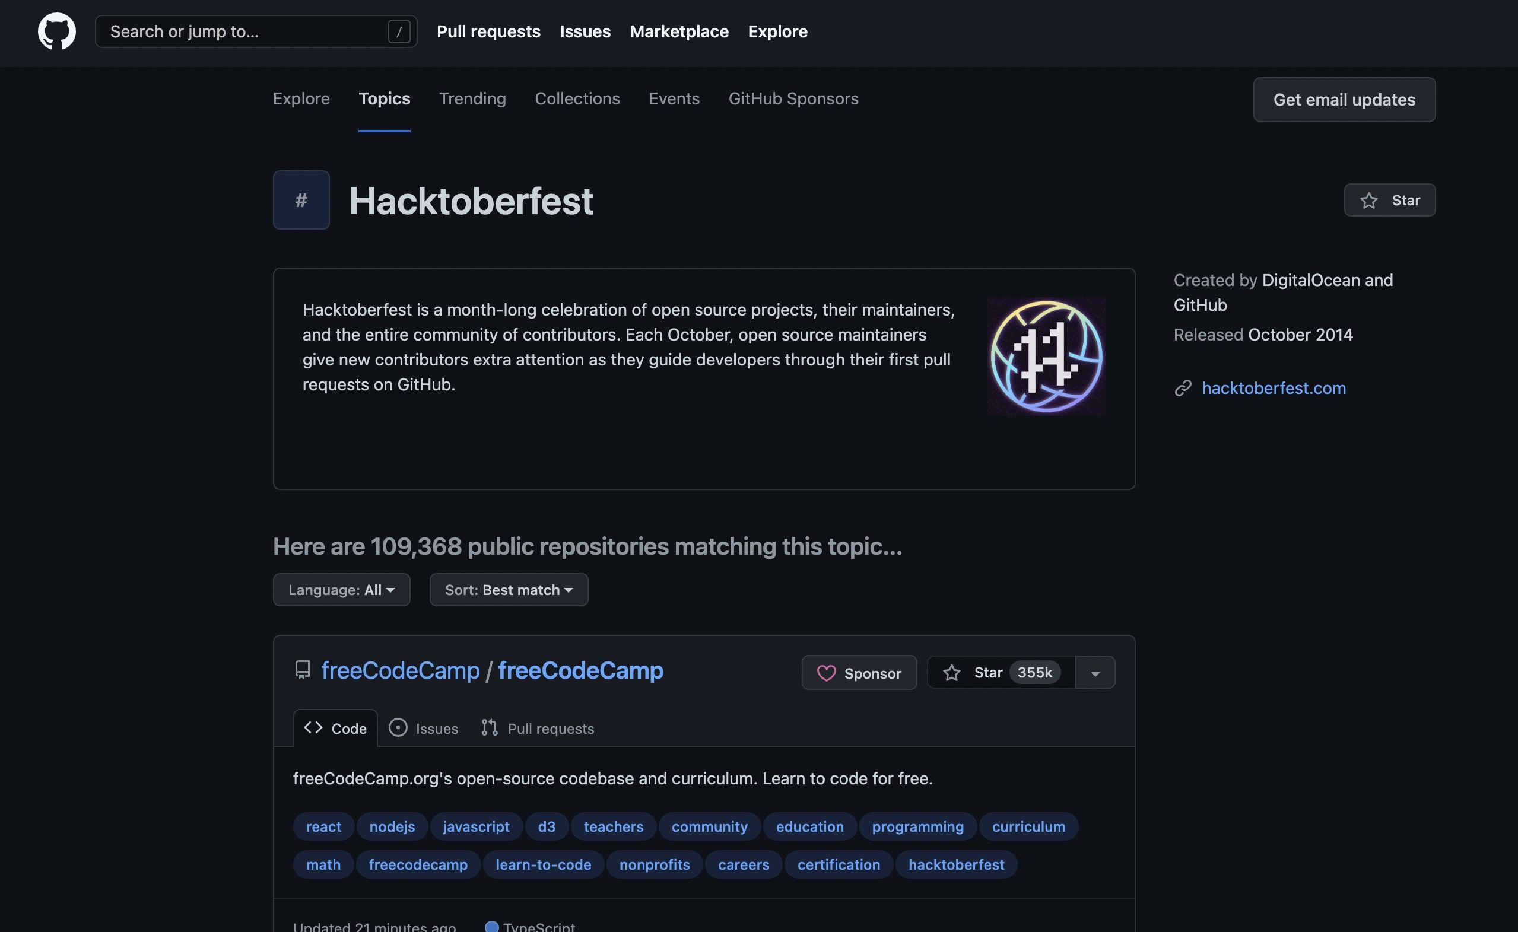Select the Code tab of freeCodeCamp
The height and width of the screenshot is (932, 1518).
[335, 728]
